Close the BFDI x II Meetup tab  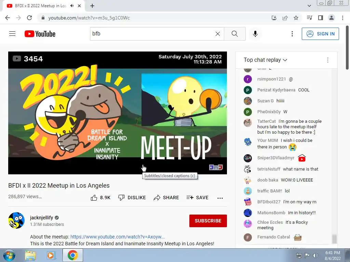tap(79, 6)
